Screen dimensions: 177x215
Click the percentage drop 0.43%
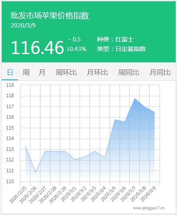pos(77,49)
